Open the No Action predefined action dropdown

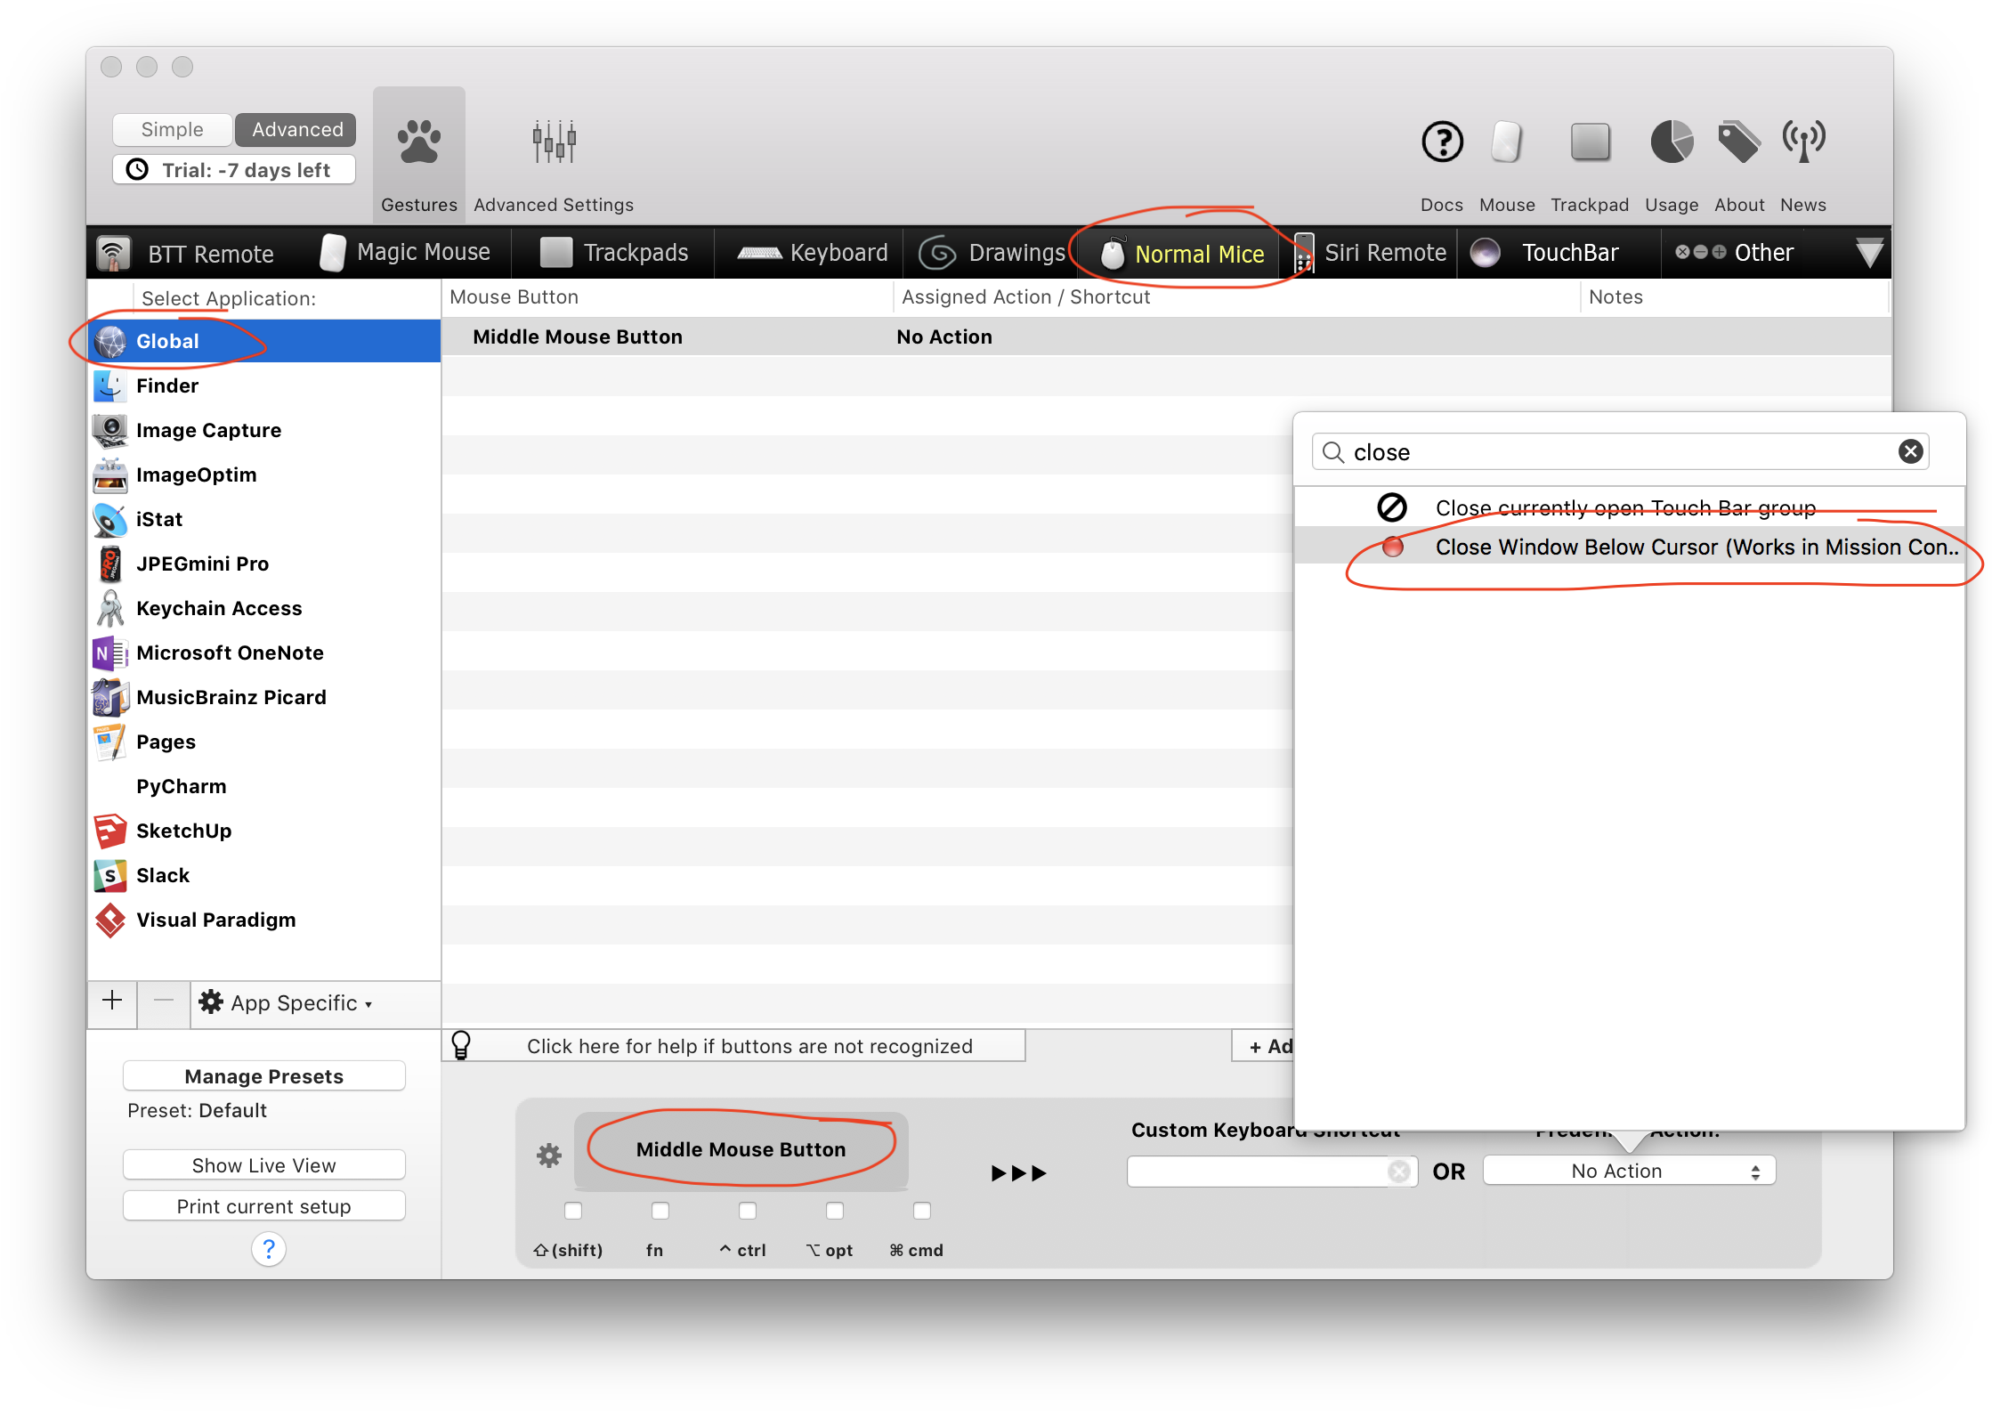(x=1629, y=1172)
